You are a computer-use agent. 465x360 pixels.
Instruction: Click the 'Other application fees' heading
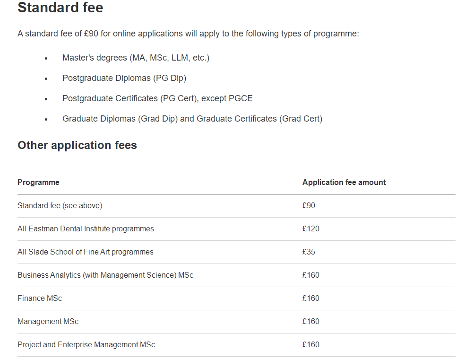[x=77, y=145]
